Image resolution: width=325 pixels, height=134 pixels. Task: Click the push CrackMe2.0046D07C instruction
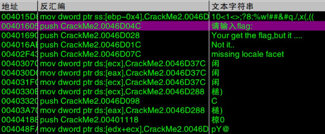coord(90,54)
